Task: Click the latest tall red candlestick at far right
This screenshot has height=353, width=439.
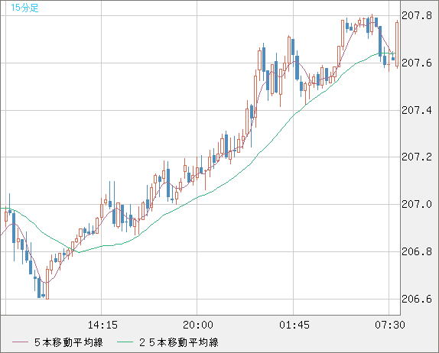Action: pos(397,44)
